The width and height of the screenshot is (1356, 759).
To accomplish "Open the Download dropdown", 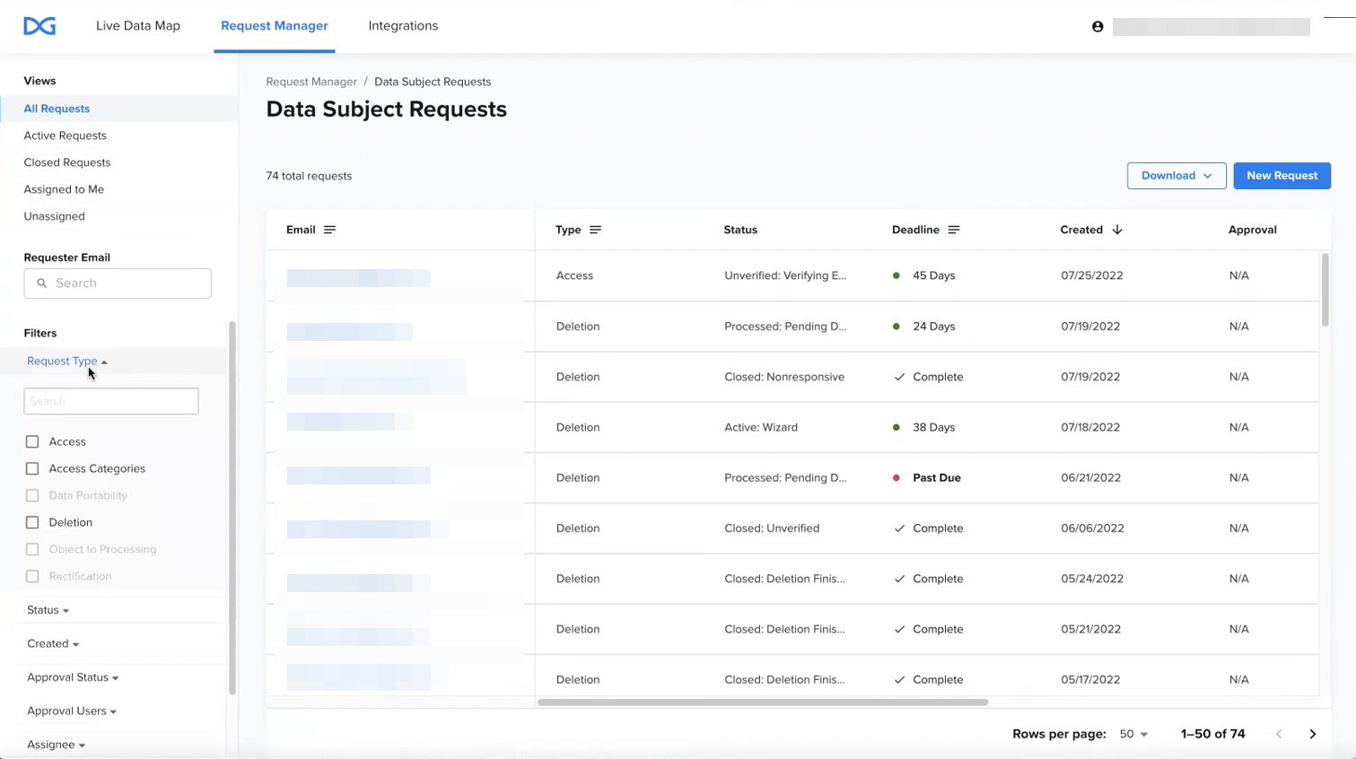I will pos(1177,176).
